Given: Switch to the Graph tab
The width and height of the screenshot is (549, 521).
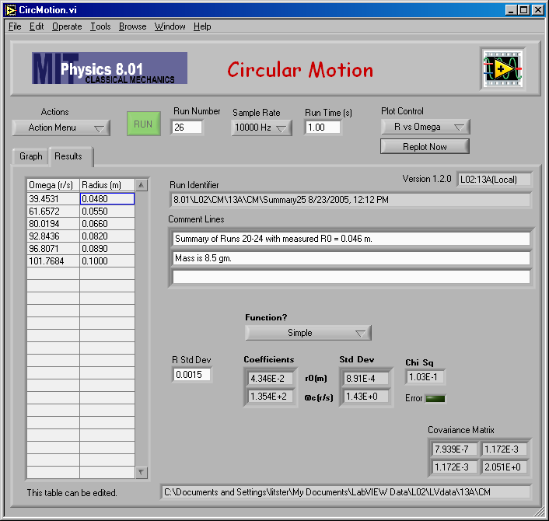Looking at the screenshot, I should 31,156.
